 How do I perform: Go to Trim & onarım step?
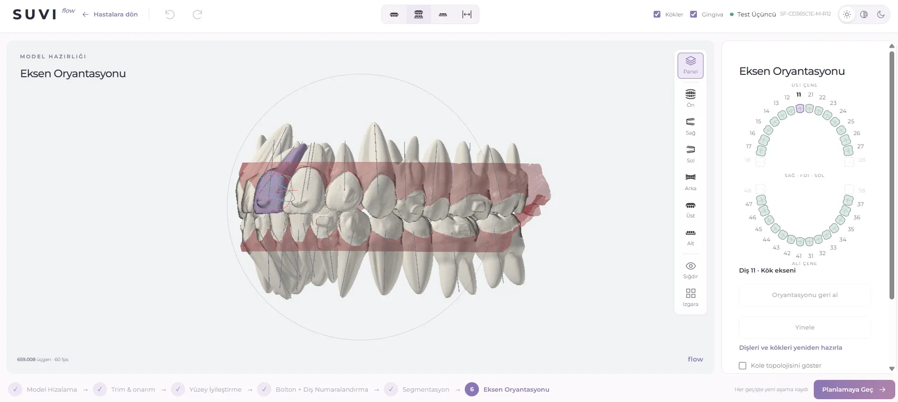pos(125,390)
